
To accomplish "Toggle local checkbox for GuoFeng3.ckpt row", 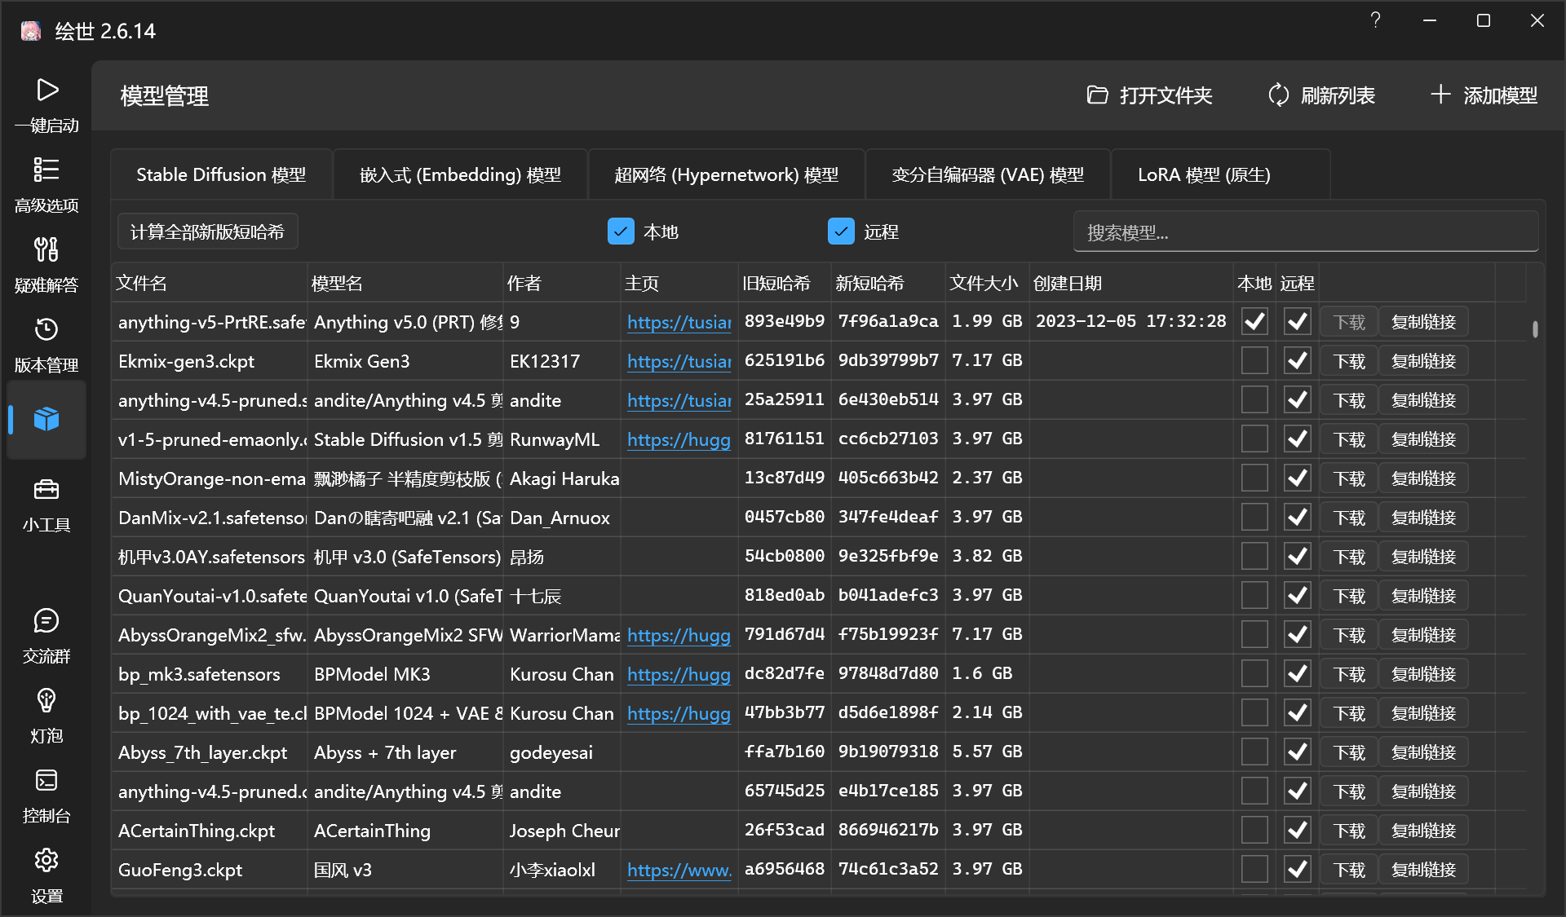I will 1254,870.
